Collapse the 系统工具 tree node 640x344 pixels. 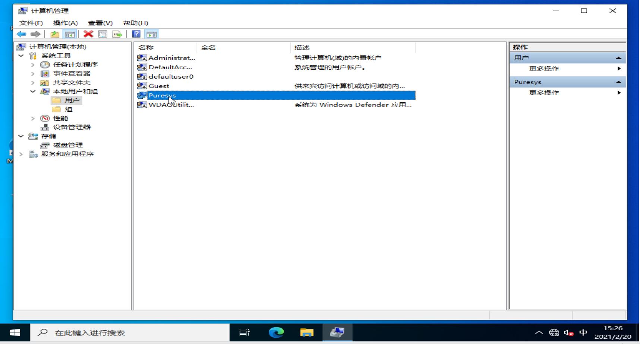[x=21, y=55]
